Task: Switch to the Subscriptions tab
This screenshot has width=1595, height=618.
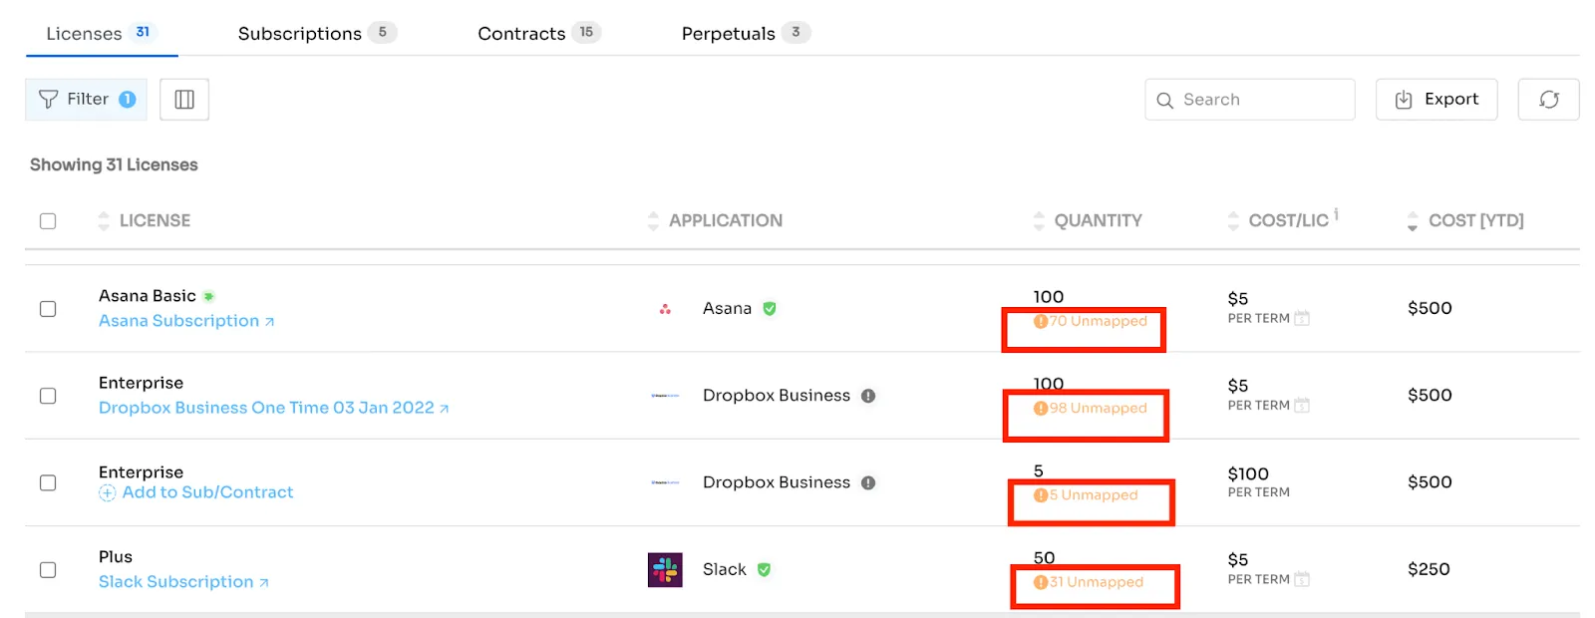Action: [x=317, y=33]
